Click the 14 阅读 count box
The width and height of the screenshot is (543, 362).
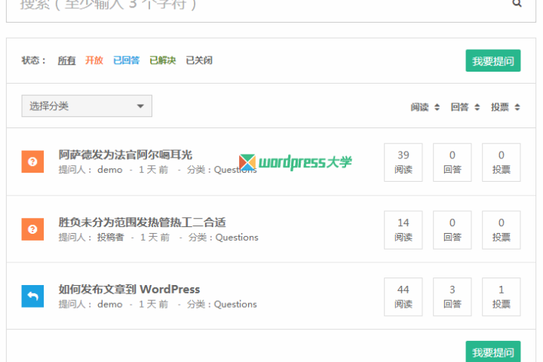click(x=403, y=230)
